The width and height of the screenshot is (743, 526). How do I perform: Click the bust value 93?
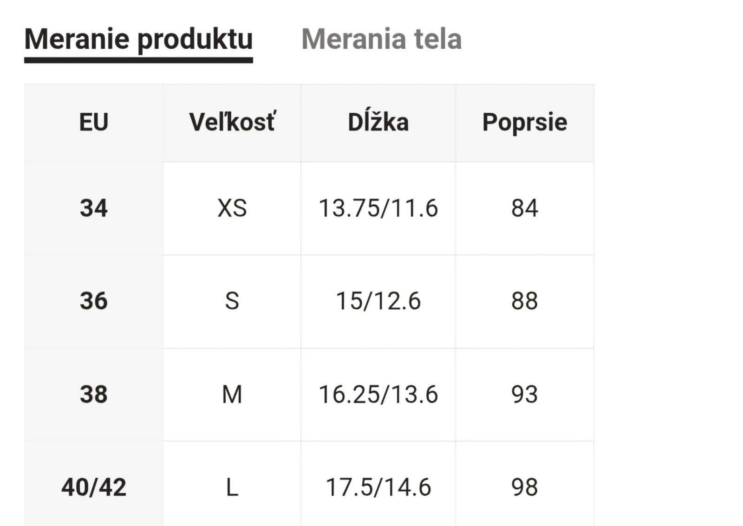pos(525,395)
